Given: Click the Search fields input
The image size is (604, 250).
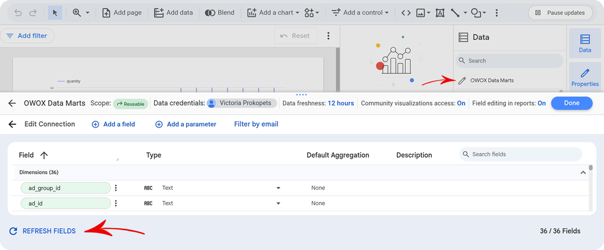Looking at the screenshot, I should (521, 154).
